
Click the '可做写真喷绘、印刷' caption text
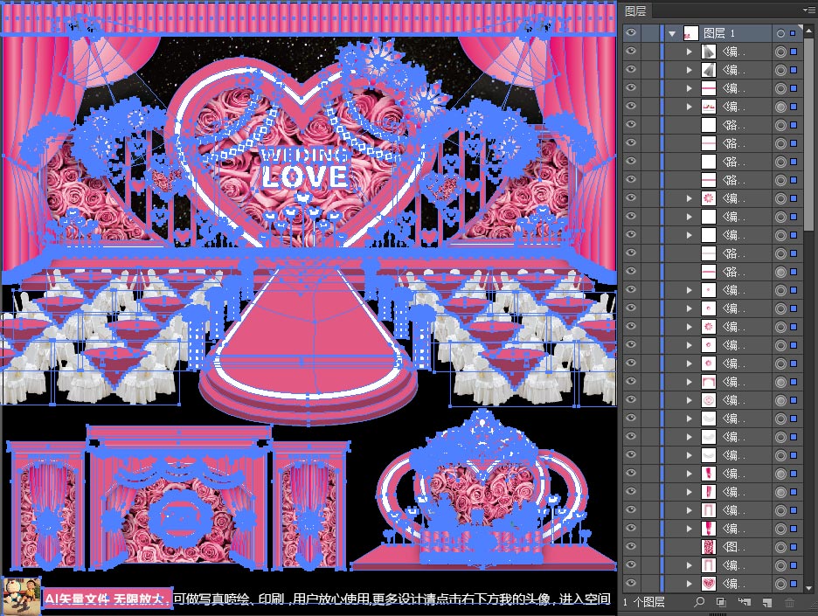point(228,599)
